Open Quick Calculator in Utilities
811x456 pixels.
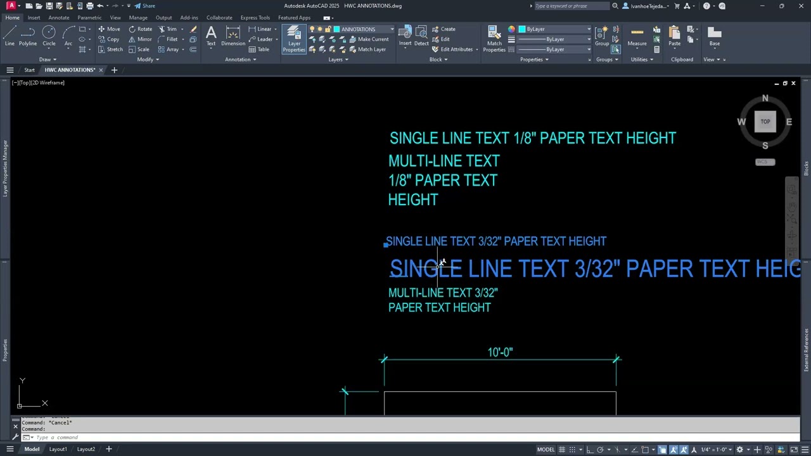(x=656, y=49)
